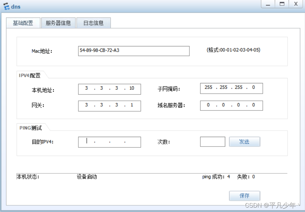
Task: Click the ping 成功: 4 status entry
Action: (216, 177)
